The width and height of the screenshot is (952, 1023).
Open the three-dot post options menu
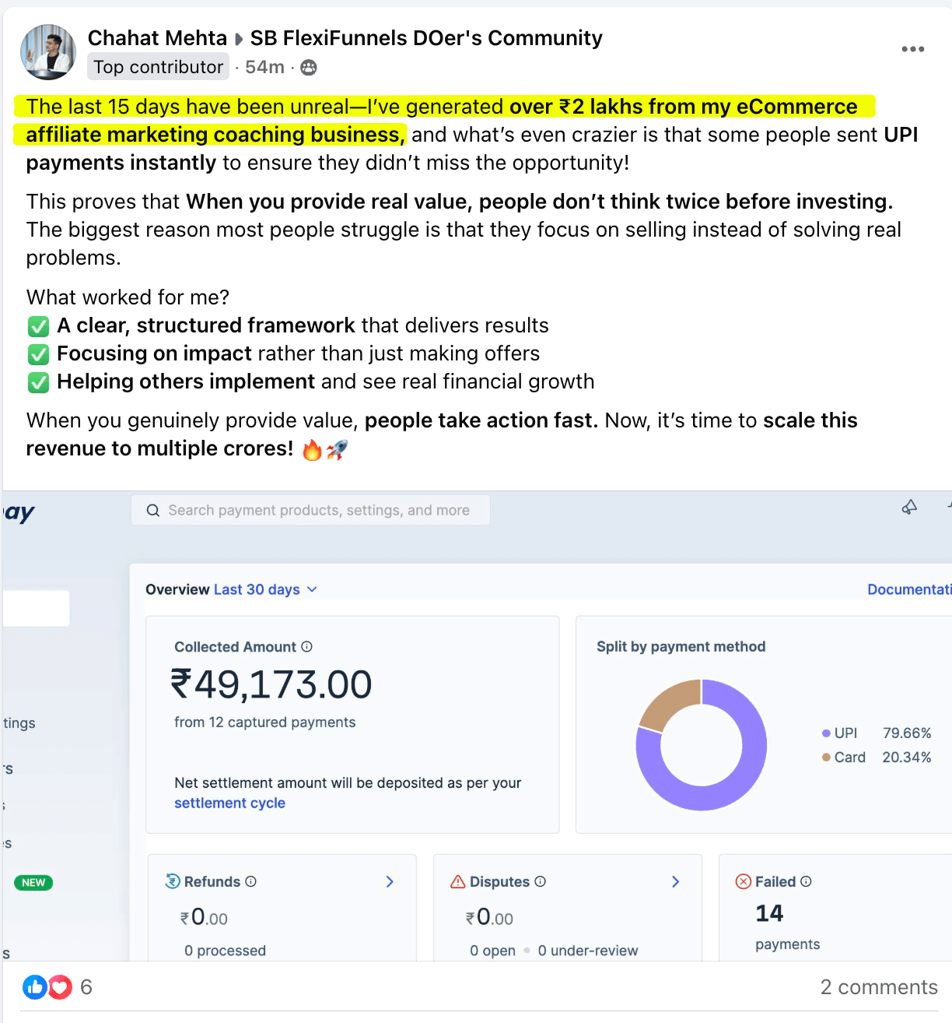point(912,49)
